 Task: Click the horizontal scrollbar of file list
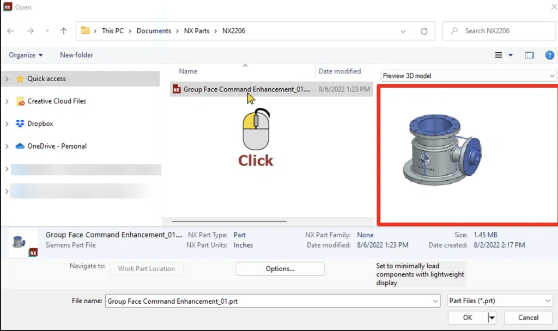tap(229, 221)
